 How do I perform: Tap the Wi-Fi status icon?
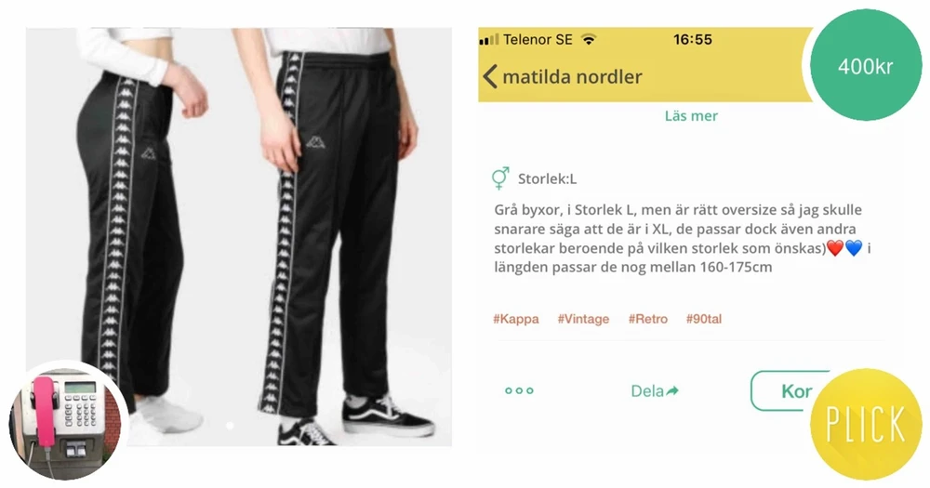pyautogui.click(x=589, y=40)
